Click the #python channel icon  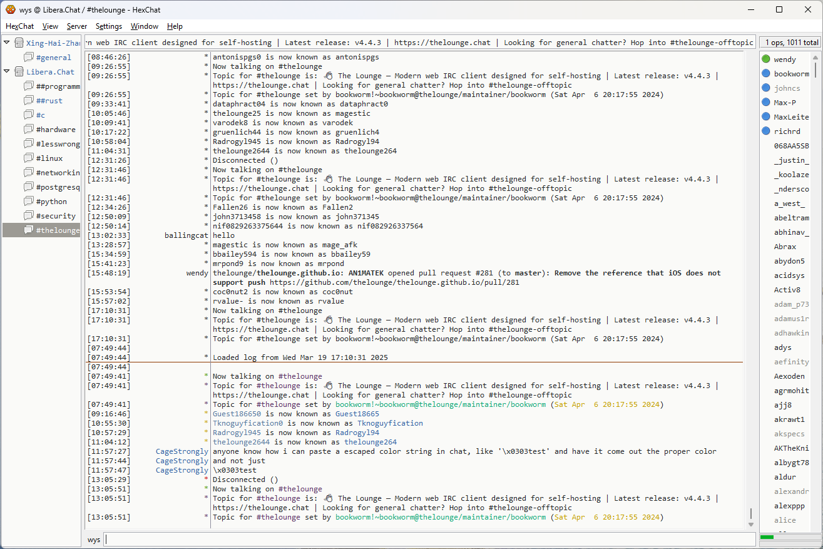tap(28, 202)
